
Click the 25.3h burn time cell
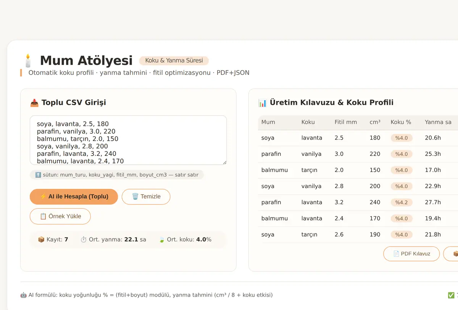pos(433,154)
